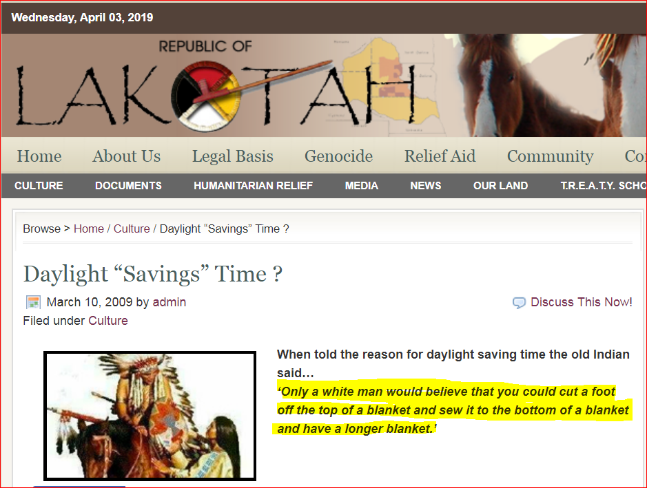The height and width of the screenshot is (488, 647).
Task: Open the chief on horseback article image
Action: click(x=150, y=416)
